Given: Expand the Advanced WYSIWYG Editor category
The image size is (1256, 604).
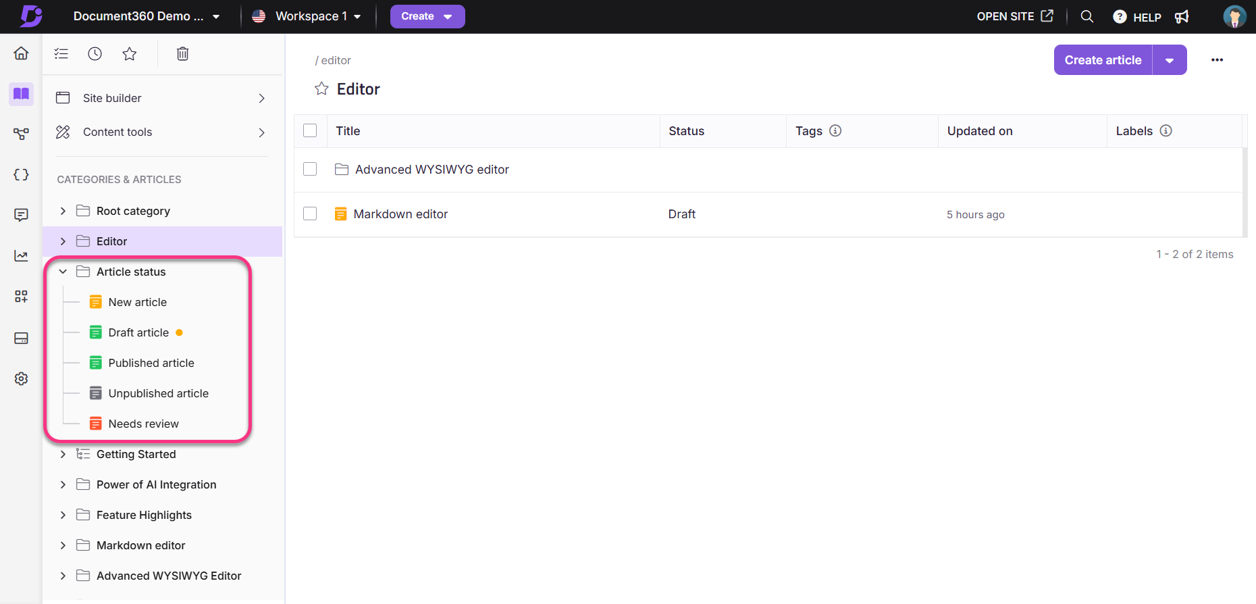Looking at the screenshot, I should pos(63,576).
